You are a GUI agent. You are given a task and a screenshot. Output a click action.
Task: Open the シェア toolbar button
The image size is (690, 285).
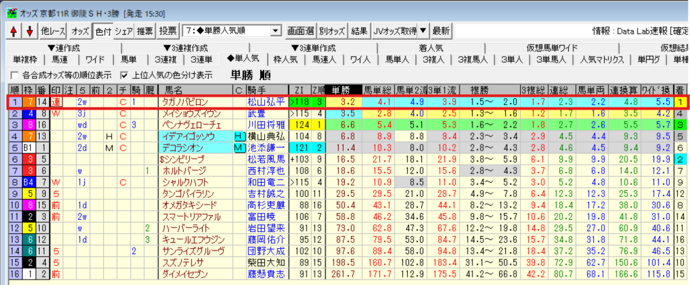pos(123,31)
